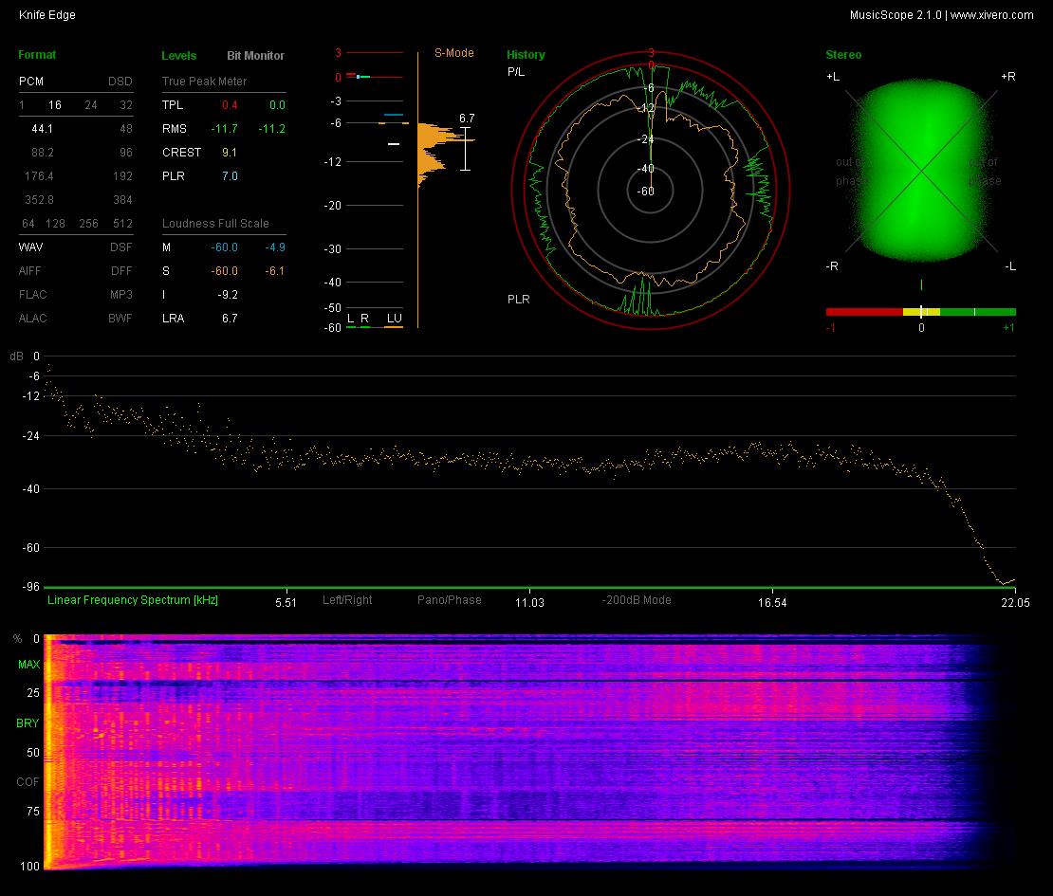Click the circular history radar plot
The height and width of the screenshot is (896, 1053).
(x=650, y=191)
